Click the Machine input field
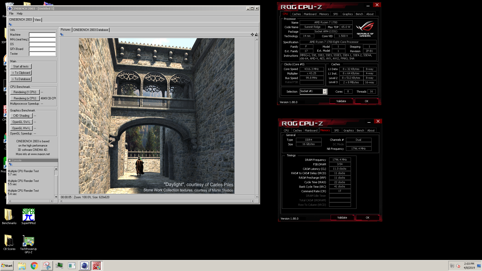Screen dimensions: 482x271 click(x=42, y=35)
